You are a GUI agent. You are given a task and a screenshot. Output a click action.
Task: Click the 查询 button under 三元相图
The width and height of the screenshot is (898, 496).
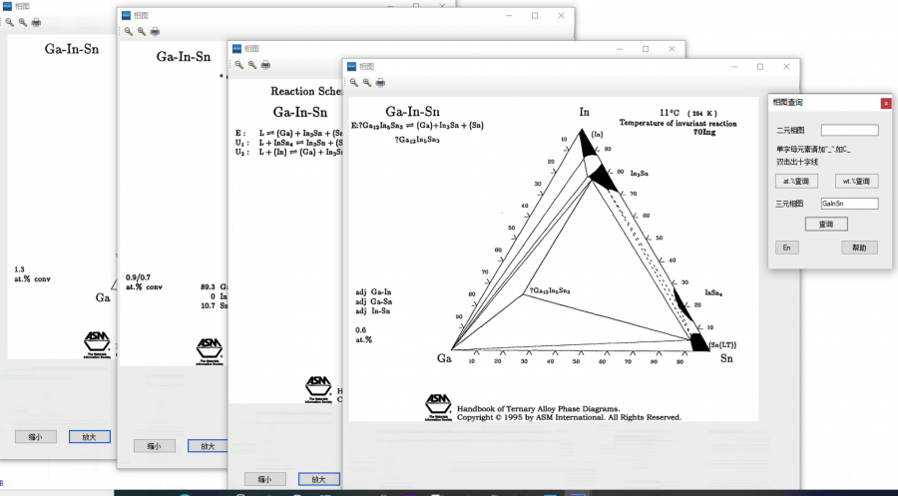point(826,225)
